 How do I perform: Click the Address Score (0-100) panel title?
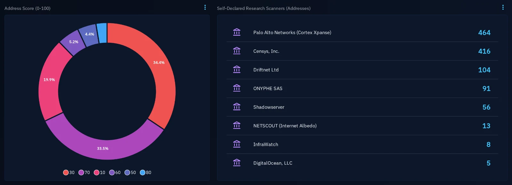tap(28, 8)
